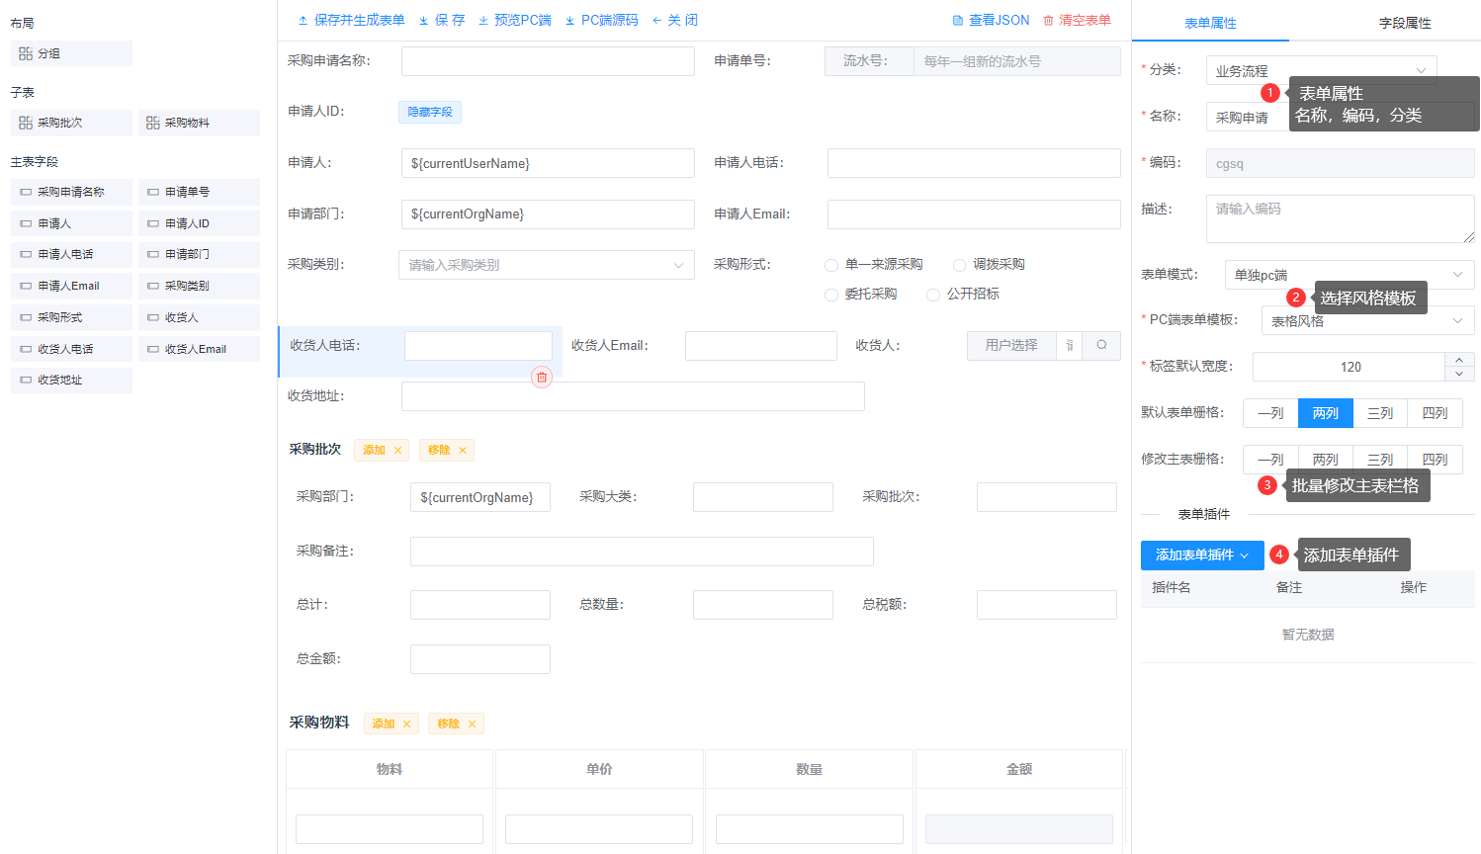The height and width of the screenshot is (854, 1481).
Task: Pick the 收货人Email field in the main field list
Action: pyautogui.click(x=199, y=349)
